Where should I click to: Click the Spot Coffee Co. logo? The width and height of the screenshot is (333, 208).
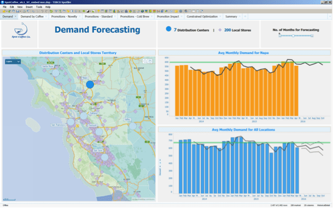point(21,31)
